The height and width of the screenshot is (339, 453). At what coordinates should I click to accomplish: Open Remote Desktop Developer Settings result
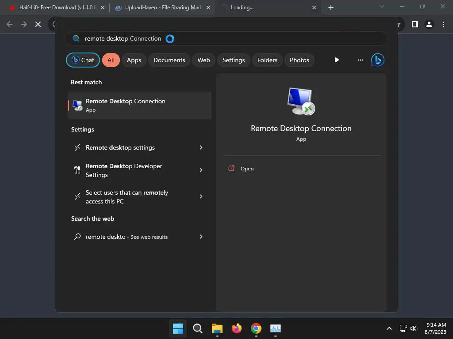139,170
